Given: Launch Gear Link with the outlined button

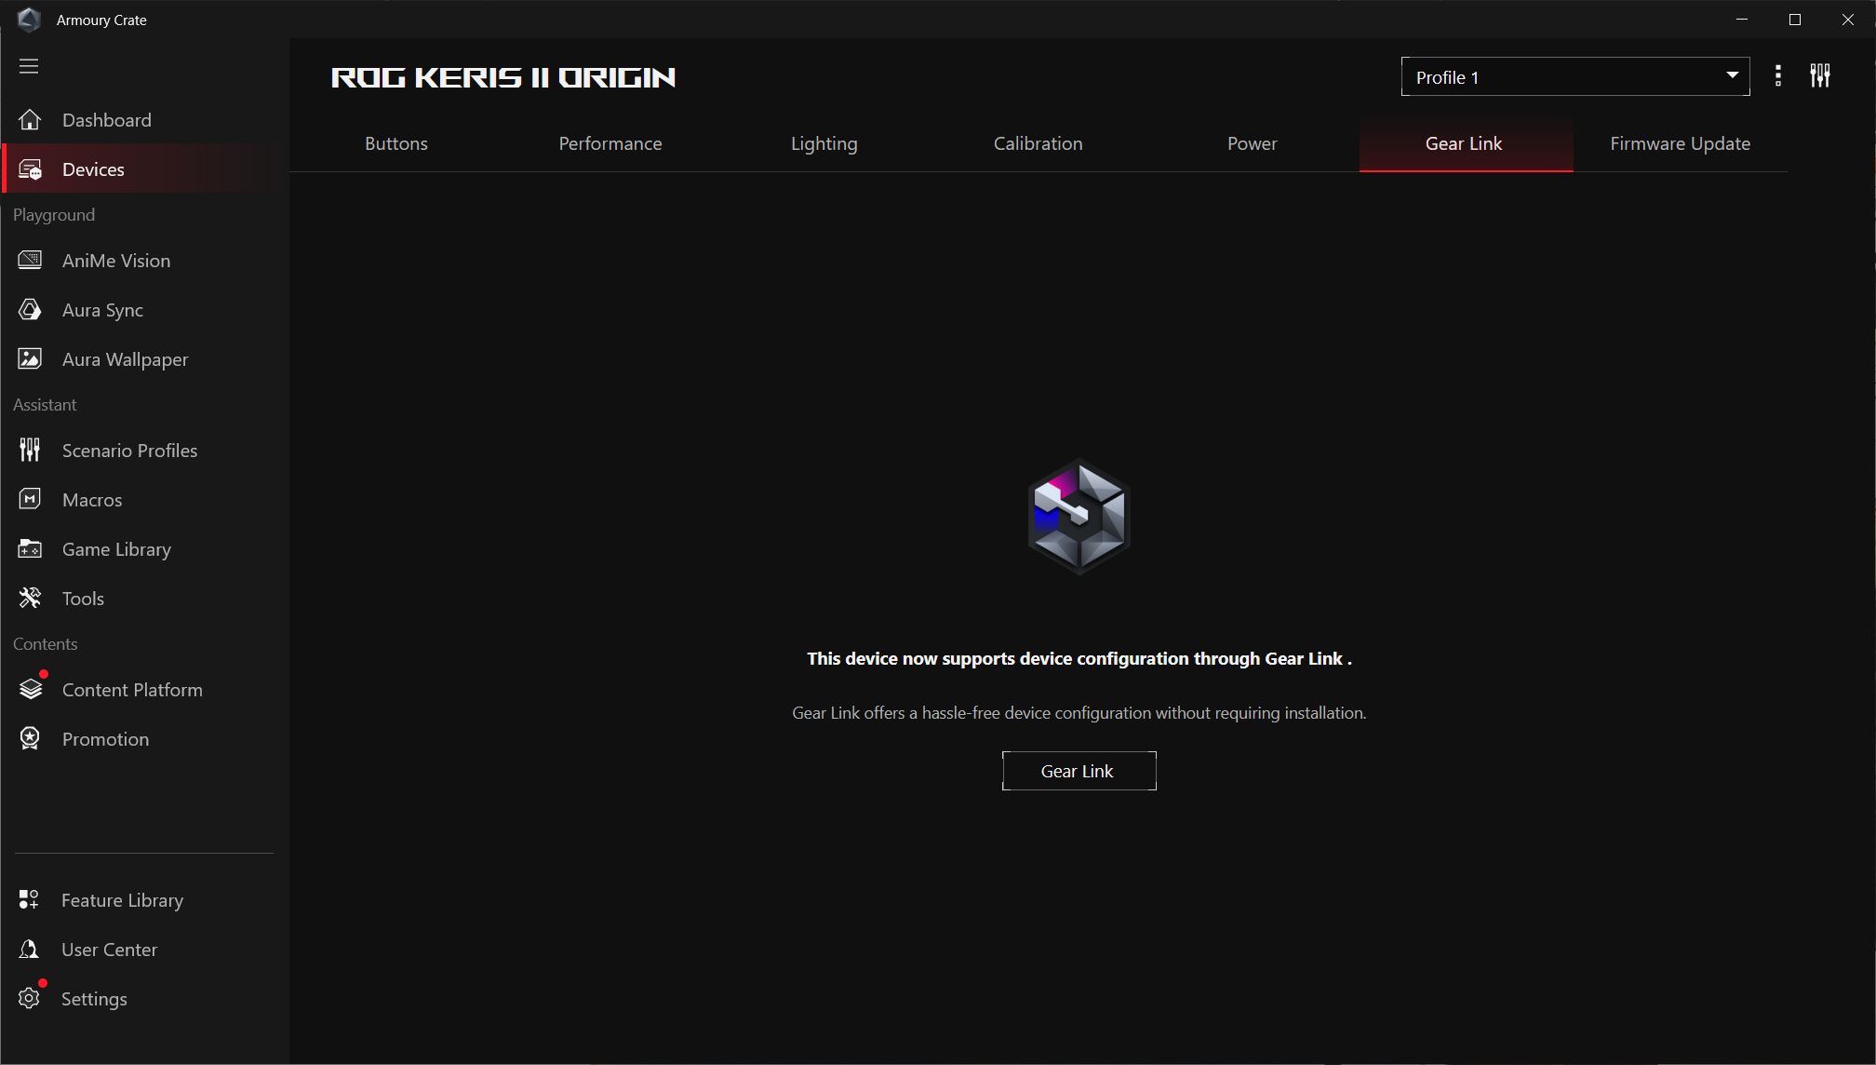Looking at the screenshot, I should point(1079,771).
